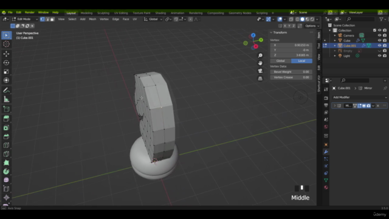Enable edge select mode

click(x=47, y=19)
